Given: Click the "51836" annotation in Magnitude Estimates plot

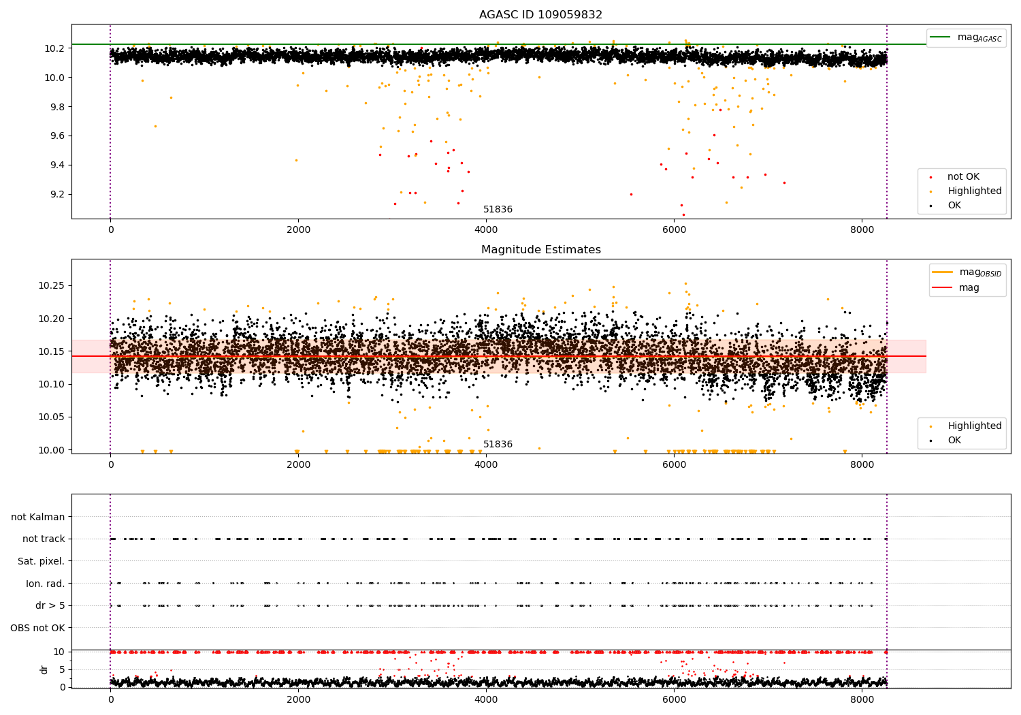Looking at the screenshot, I should click(498, 445).
